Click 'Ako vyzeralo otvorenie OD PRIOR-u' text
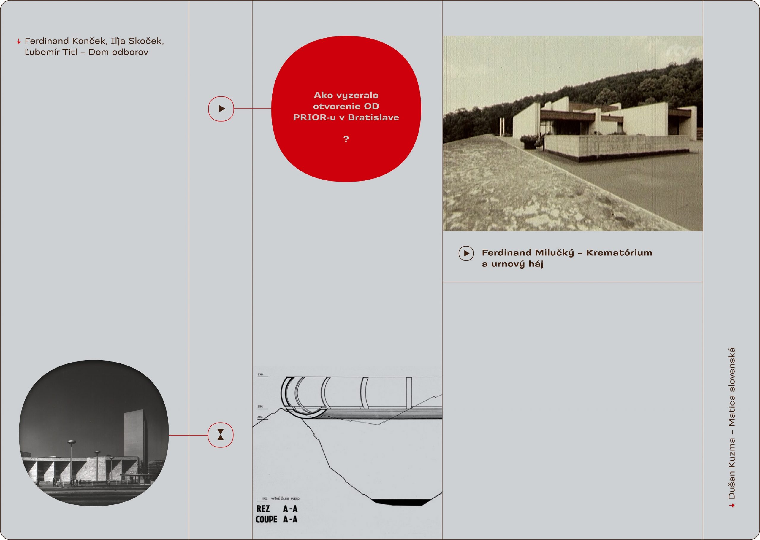Screen dimensions: 760x540 [346, 106]
